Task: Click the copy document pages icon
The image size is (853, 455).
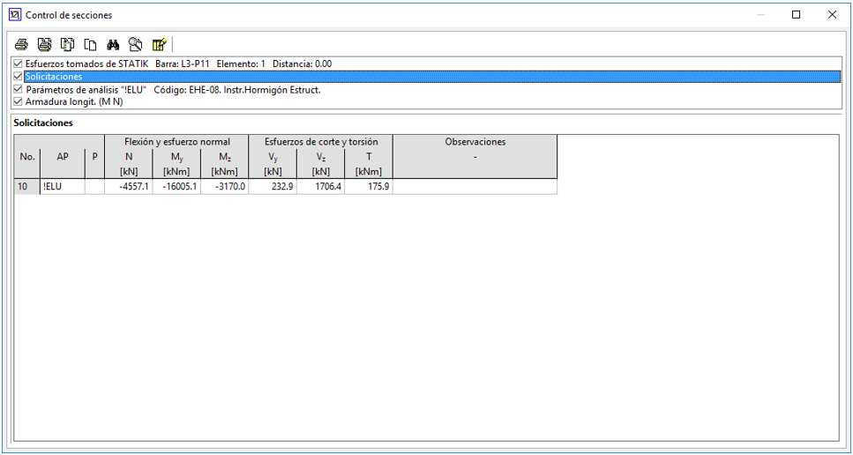Action: click(67, 44)
